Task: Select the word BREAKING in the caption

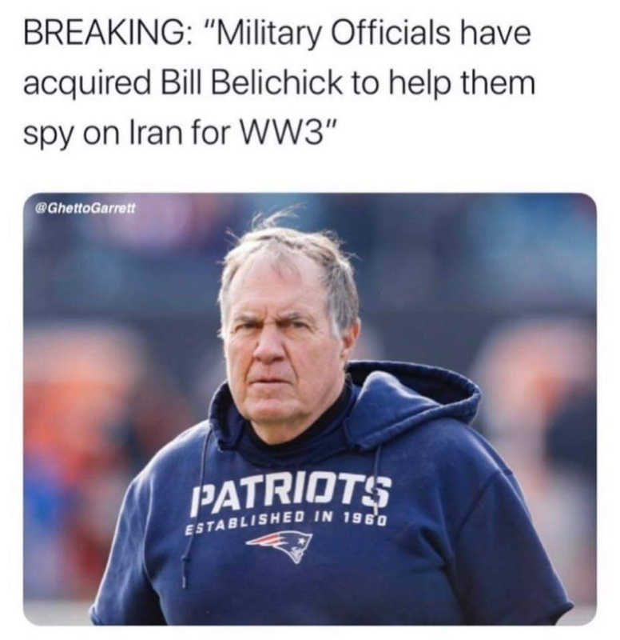Action: 103,34
